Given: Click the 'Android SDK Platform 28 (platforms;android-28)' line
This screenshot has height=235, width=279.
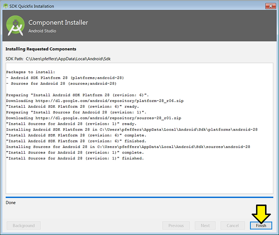Looking at the screenshot, I should coord(65,78).
